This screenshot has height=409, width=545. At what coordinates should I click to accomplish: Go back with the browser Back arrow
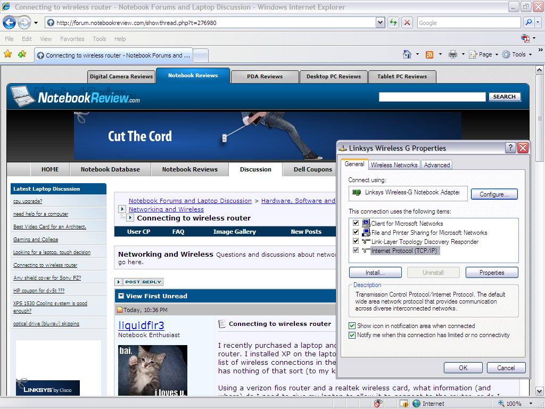tap(10, 23)
